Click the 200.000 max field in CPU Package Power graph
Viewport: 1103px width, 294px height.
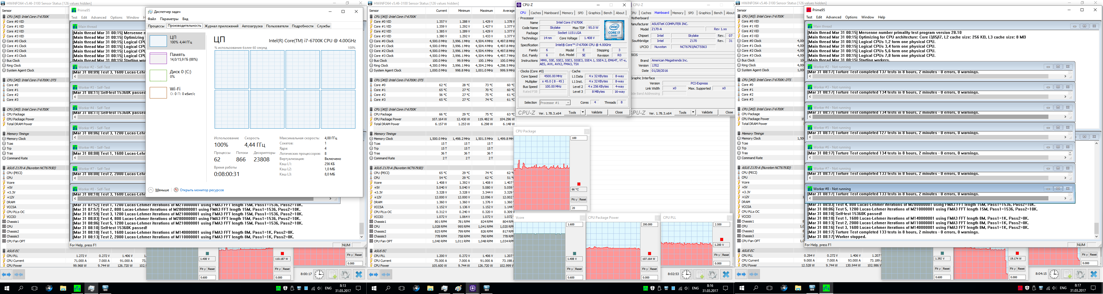coord(649,225)
